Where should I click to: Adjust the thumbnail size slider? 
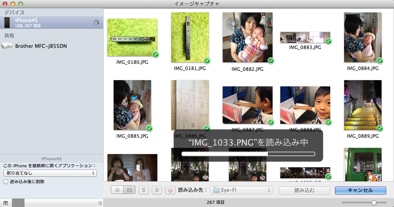[374, 203]
